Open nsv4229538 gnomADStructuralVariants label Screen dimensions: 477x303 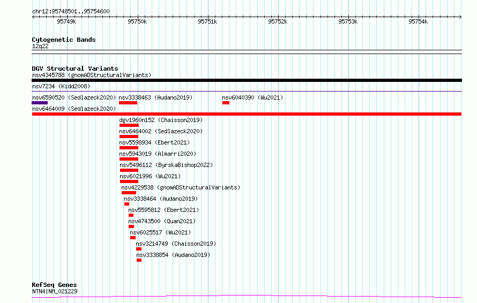pyautogui.click(x=181, y=187)
